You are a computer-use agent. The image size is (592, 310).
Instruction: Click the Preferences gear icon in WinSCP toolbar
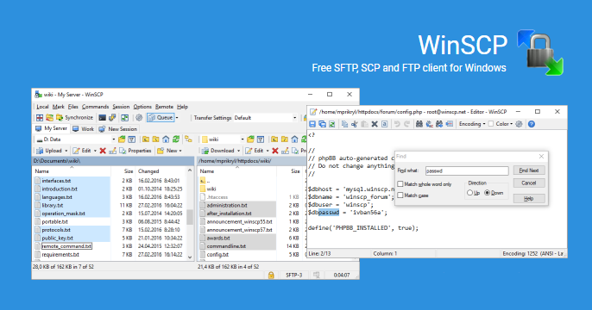coord(139,117)
